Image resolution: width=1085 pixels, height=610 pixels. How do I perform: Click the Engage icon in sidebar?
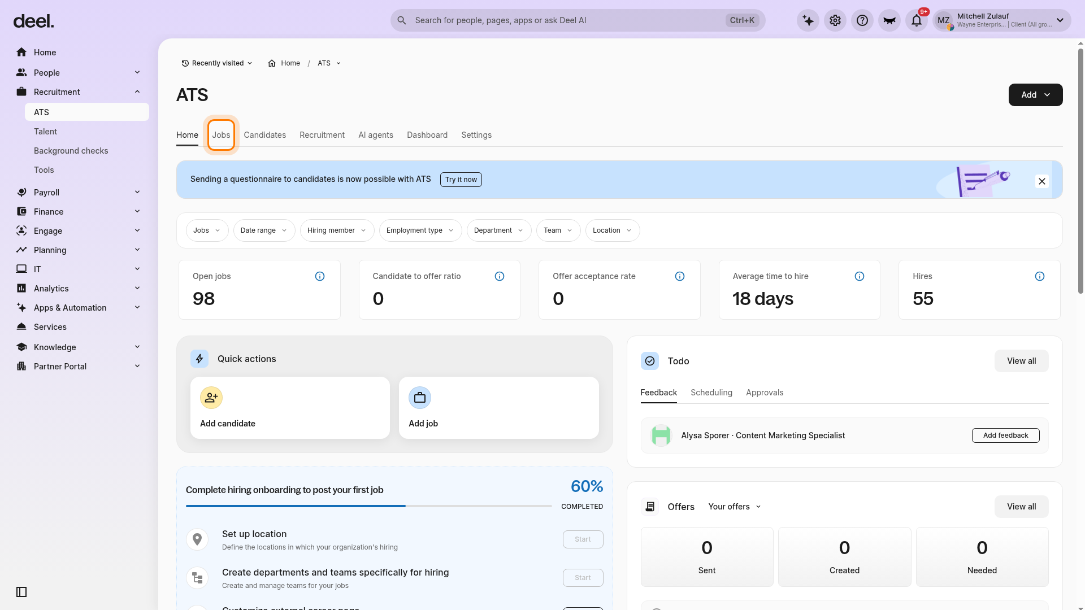tap(21, 231)
